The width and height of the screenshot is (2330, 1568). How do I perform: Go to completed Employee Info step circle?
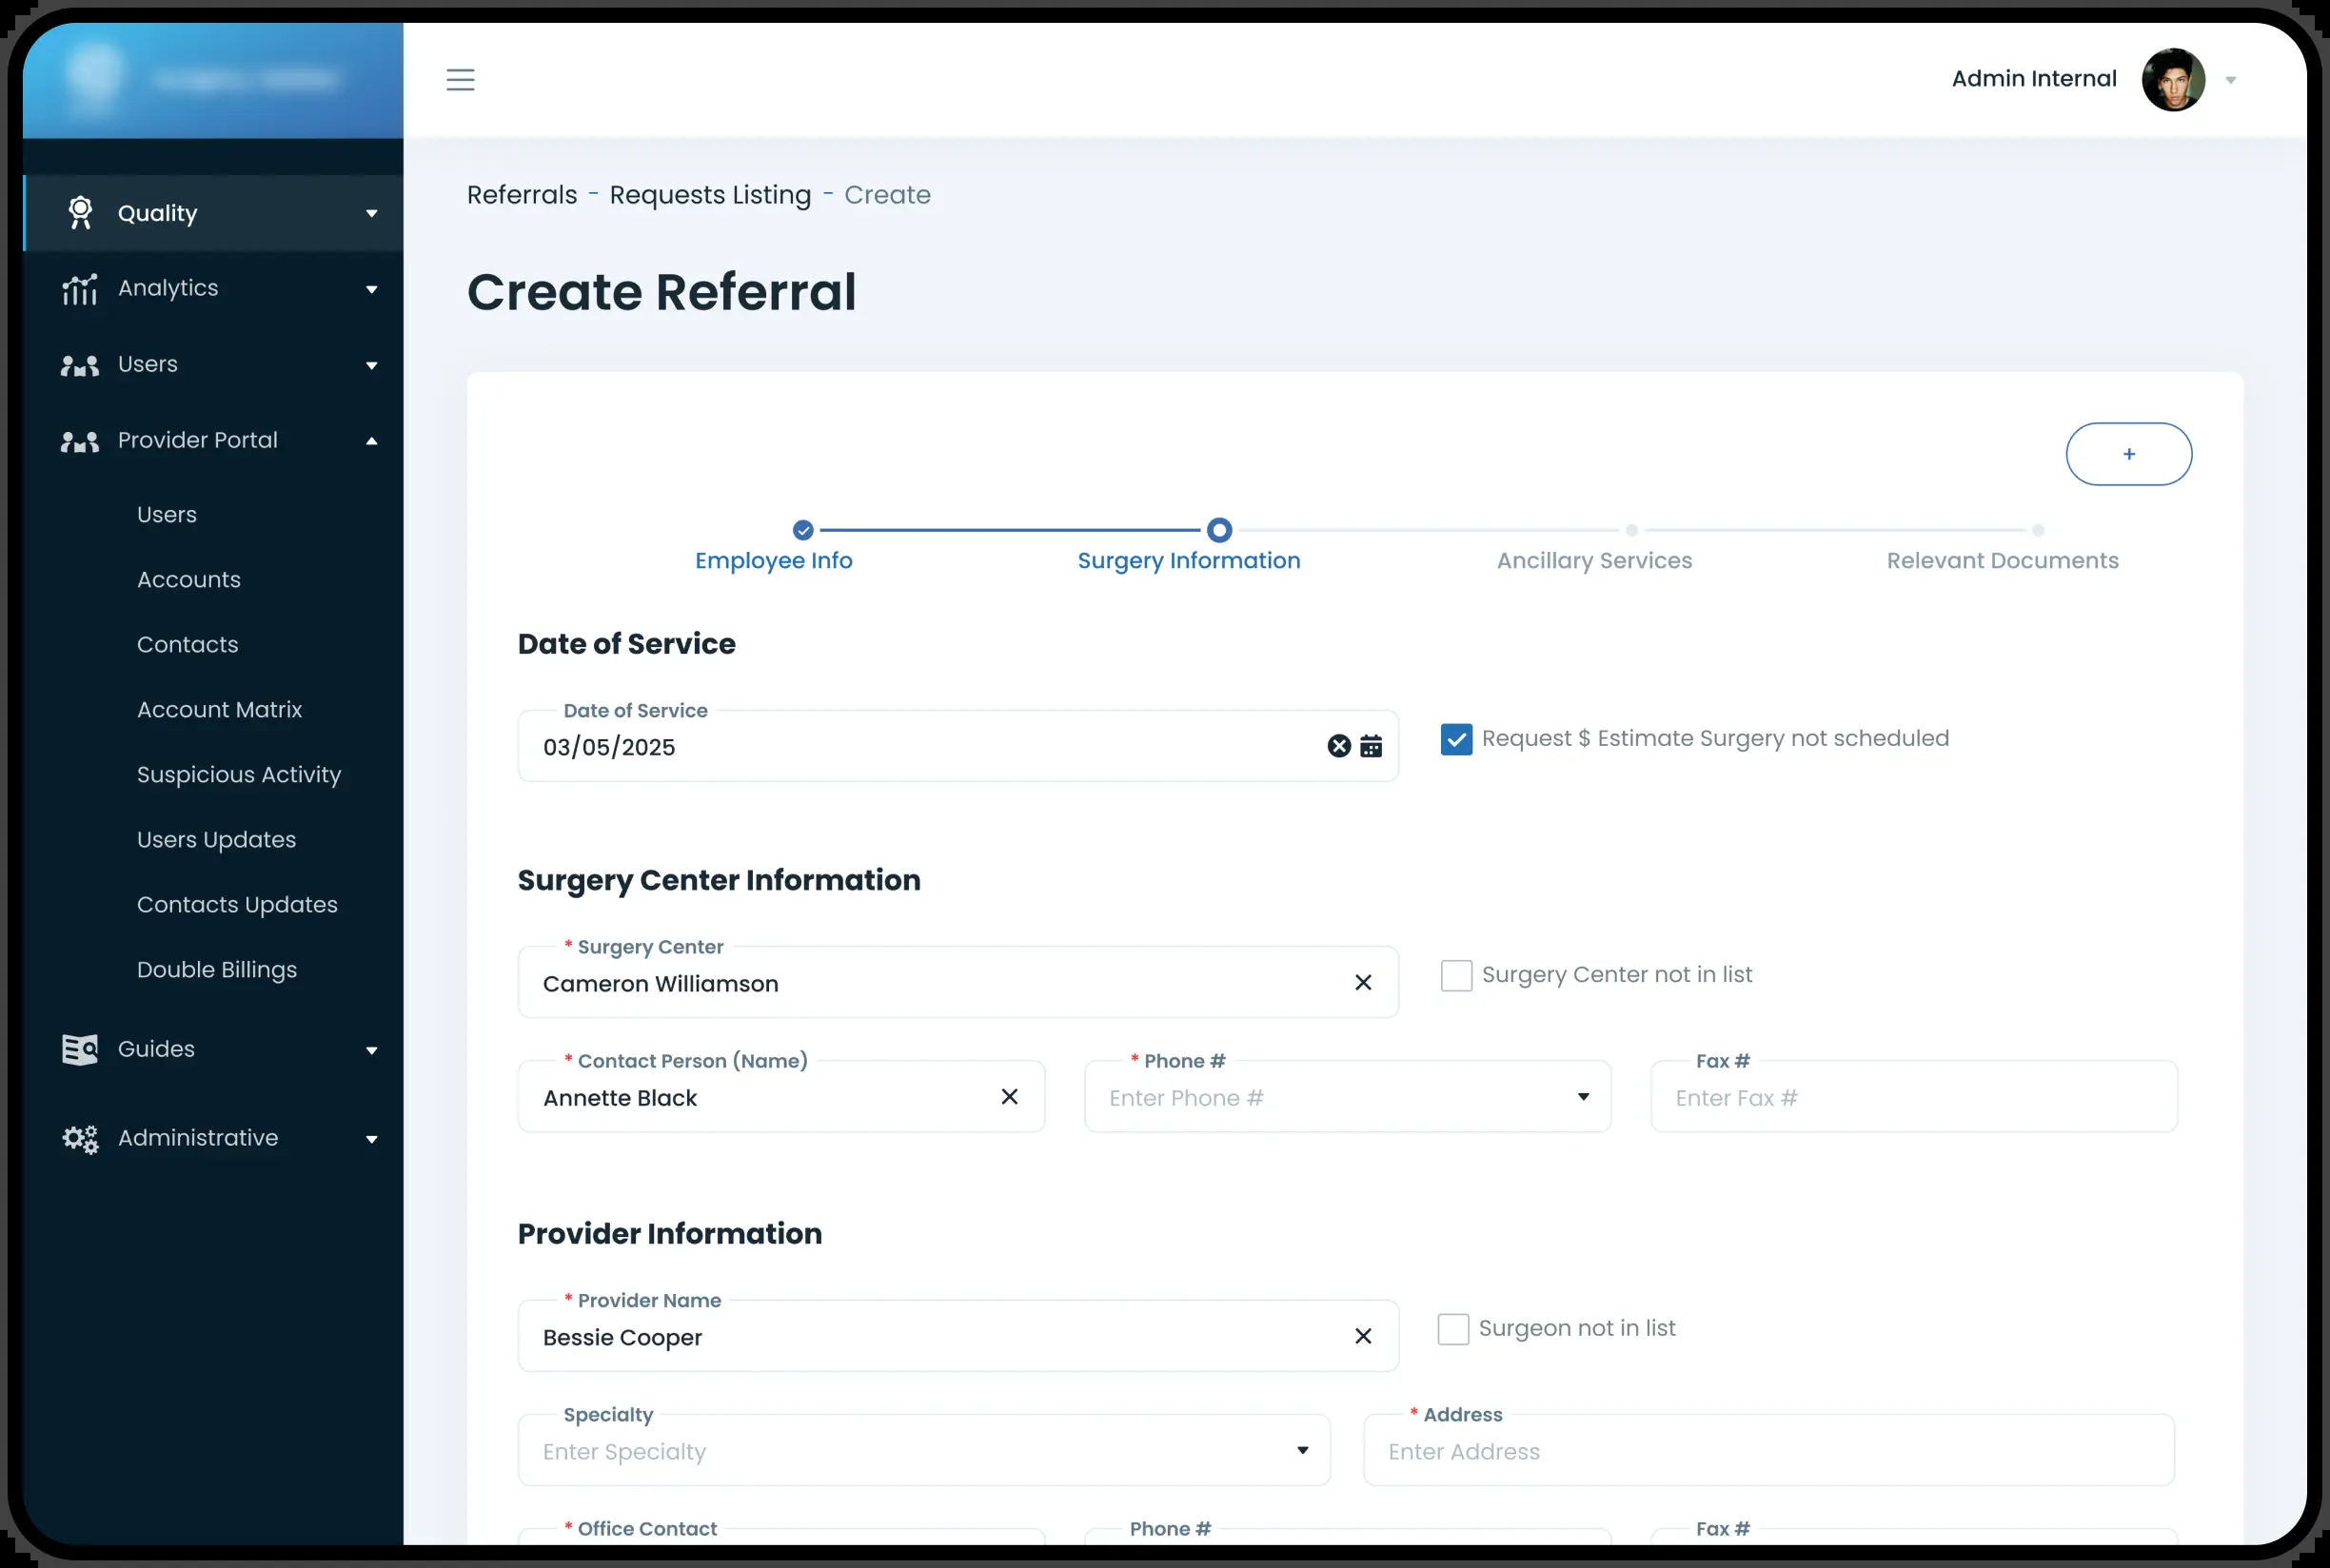(802, 530)
